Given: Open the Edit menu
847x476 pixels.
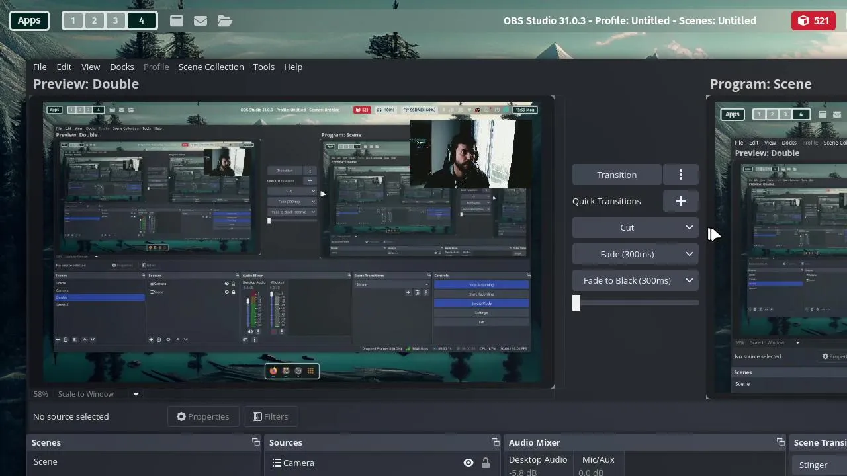Looking at the screenshot, I should pos(64,67).
